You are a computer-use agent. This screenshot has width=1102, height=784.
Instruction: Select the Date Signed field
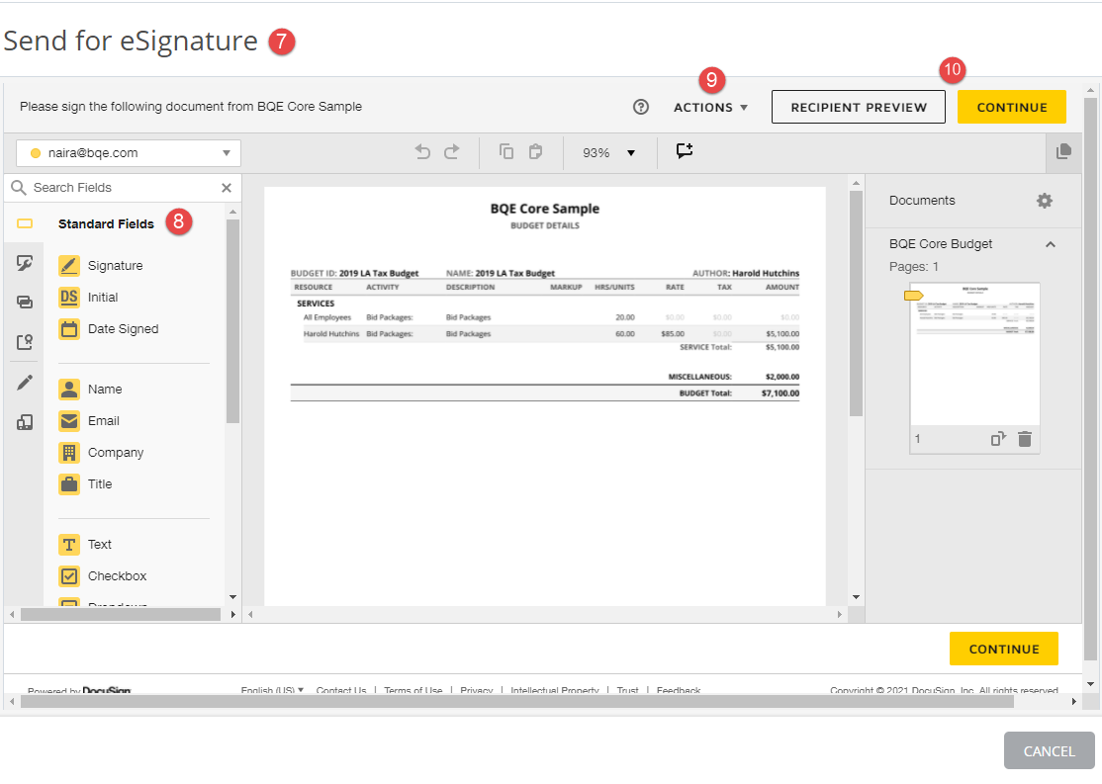click(x=108, y=329)
